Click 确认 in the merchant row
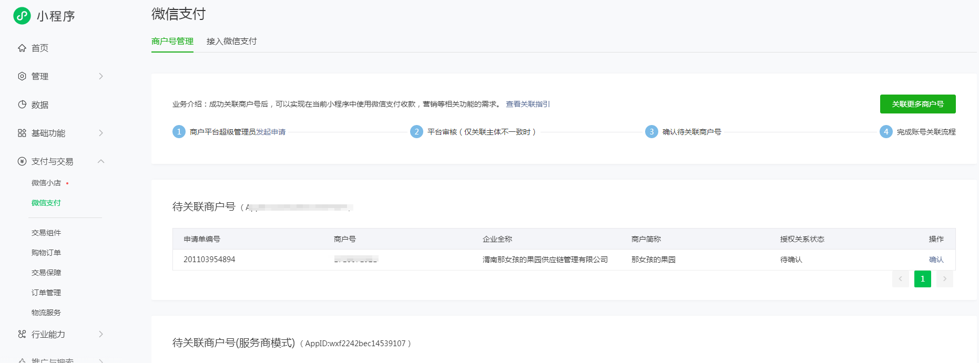Viewport: 979px width, 363px height. point(936,260)
